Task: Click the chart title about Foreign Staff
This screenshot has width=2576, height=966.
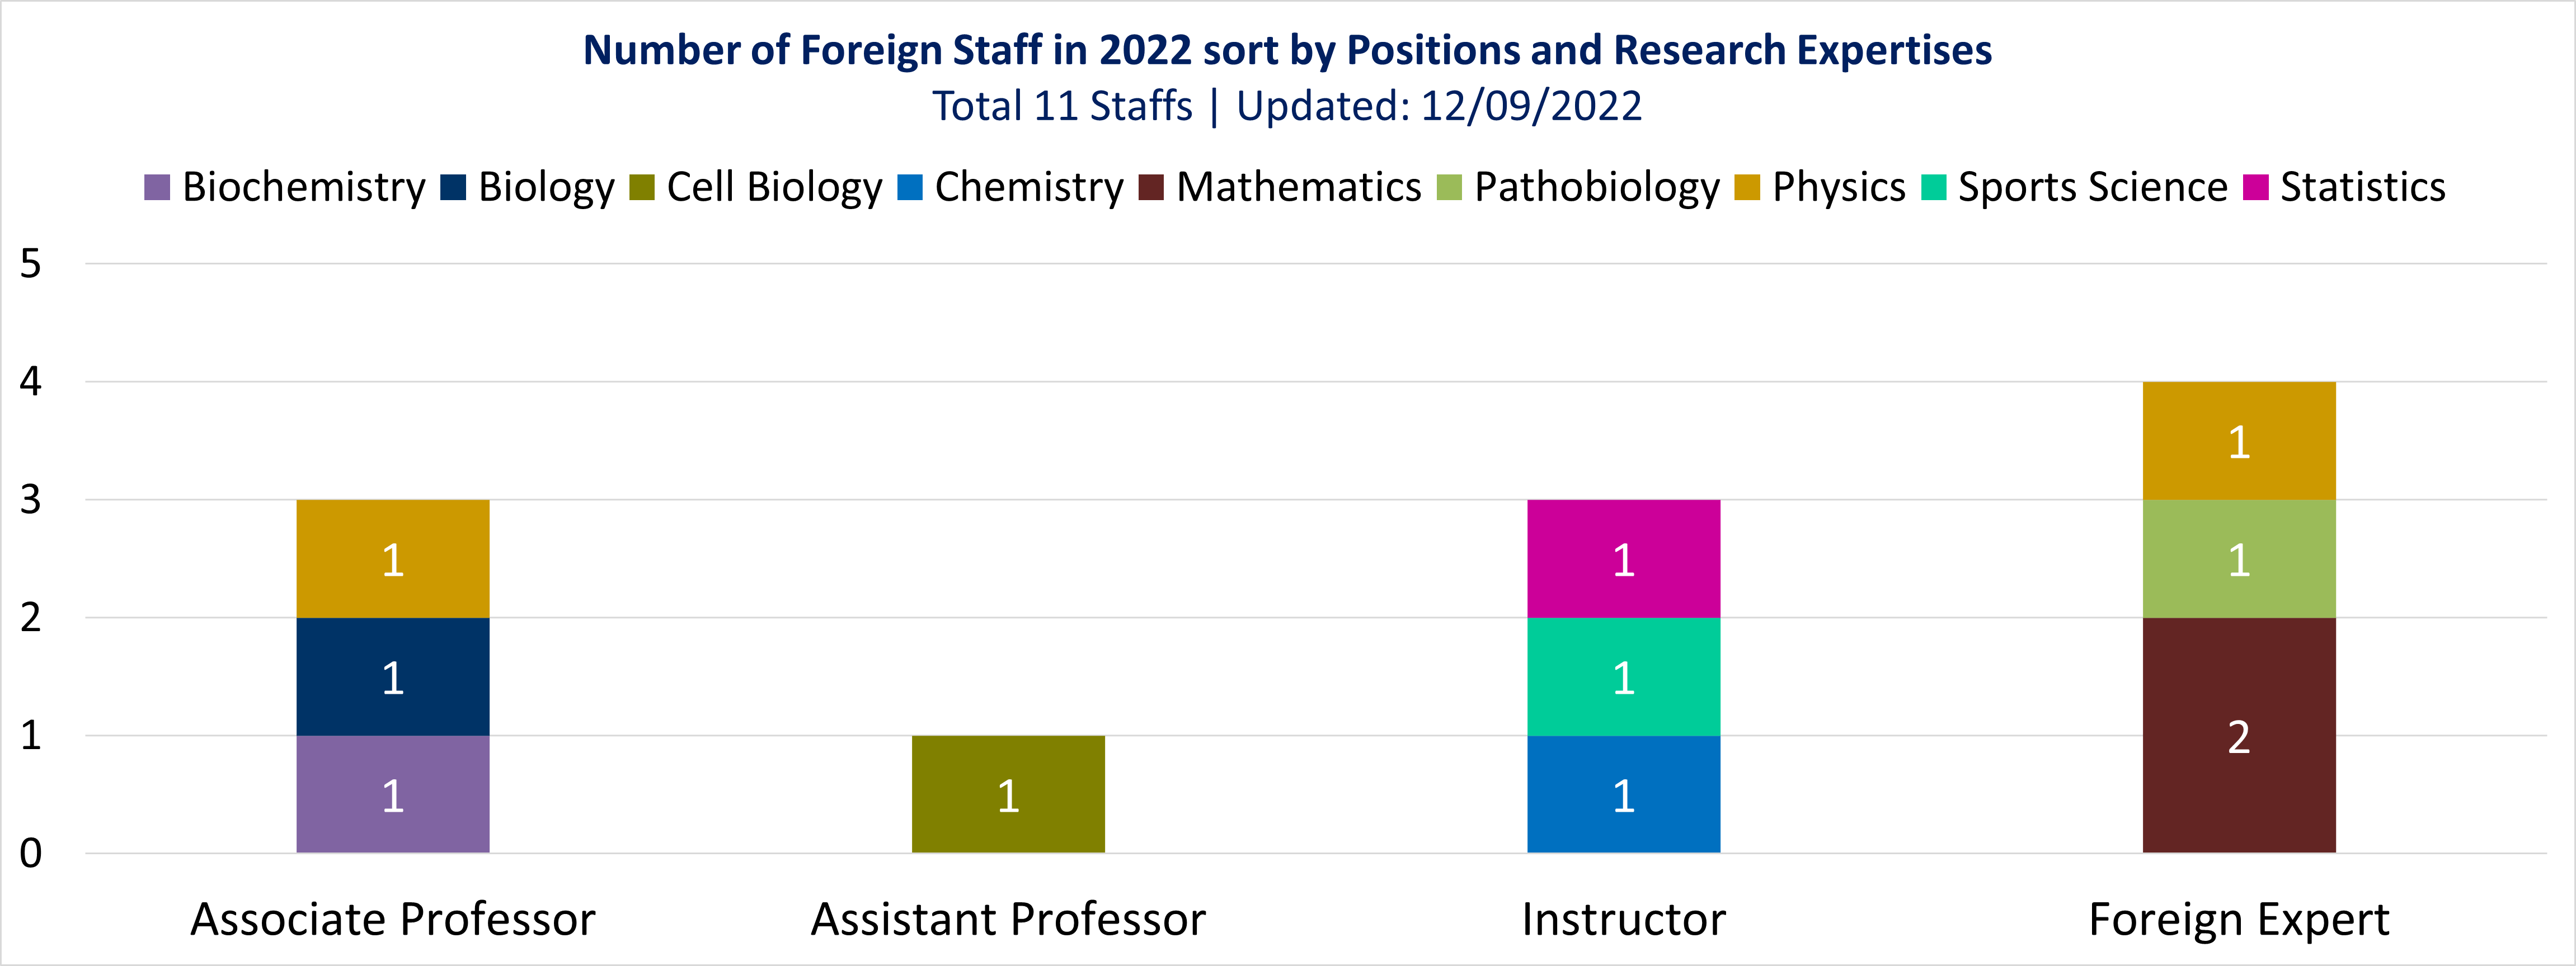Action: point(1287,50)
